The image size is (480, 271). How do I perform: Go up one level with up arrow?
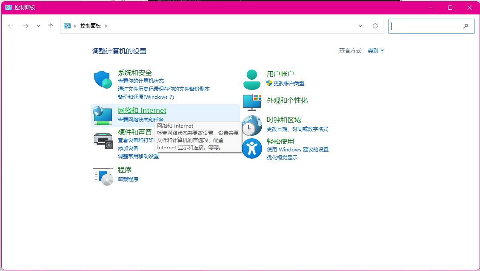point(51,26)
